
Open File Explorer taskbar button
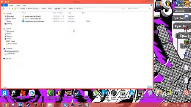pos(50,105)
